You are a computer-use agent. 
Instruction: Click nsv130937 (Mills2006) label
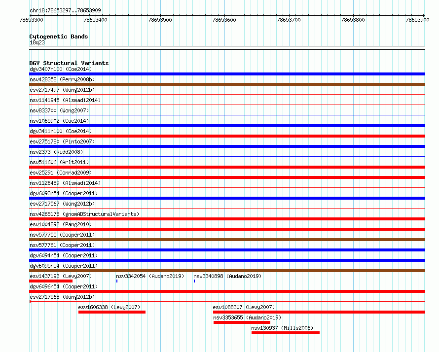click(282, 328)
